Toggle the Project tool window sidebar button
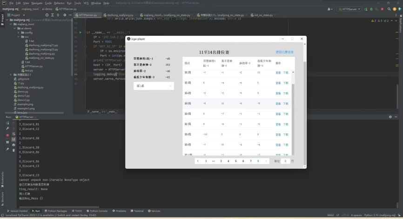 [2, 20]
